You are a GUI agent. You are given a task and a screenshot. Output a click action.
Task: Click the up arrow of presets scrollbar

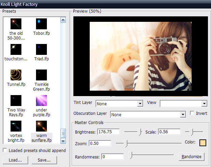click(x=63, y=20)
